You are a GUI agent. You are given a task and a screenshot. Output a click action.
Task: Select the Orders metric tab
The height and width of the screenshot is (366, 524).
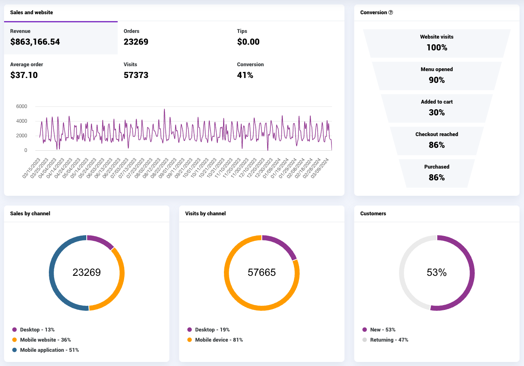point(174,38)
